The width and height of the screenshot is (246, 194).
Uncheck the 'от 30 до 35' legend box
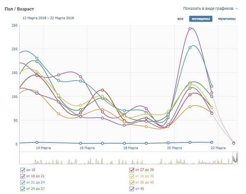(x=132, y=176)
